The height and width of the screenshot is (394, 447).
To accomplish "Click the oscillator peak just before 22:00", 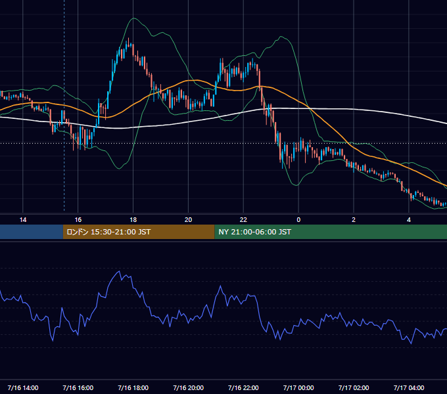I will click(220, 286).
